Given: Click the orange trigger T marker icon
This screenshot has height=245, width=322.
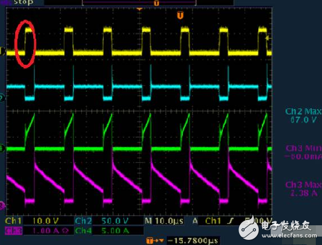Looking at the screenshot, I should (x=180, y=15).
